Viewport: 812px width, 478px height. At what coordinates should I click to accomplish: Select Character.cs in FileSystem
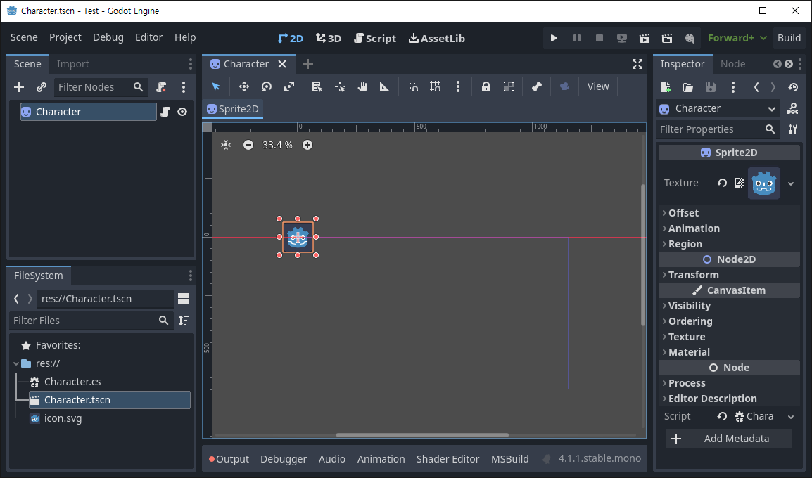pos(72,382)
